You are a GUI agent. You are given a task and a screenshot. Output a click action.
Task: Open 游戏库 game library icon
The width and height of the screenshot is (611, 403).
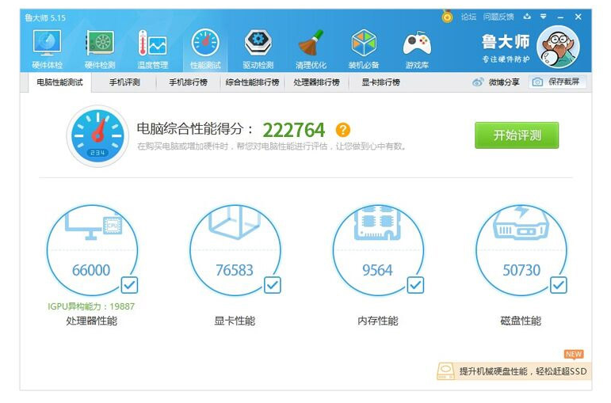click(416, 48)
